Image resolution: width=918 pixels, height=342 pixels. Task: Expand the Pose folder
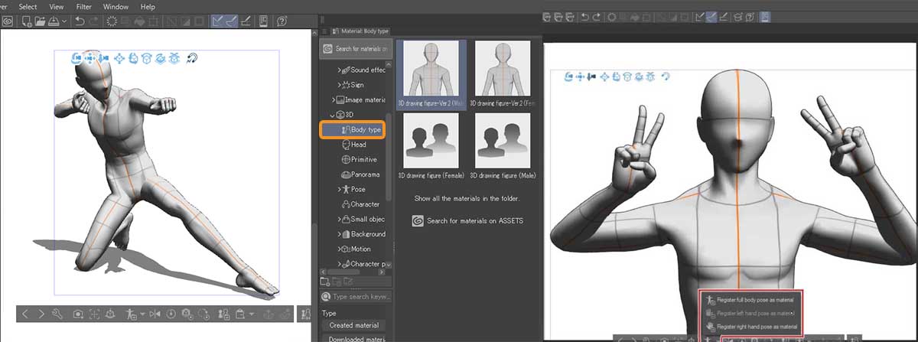coord(340,189)
